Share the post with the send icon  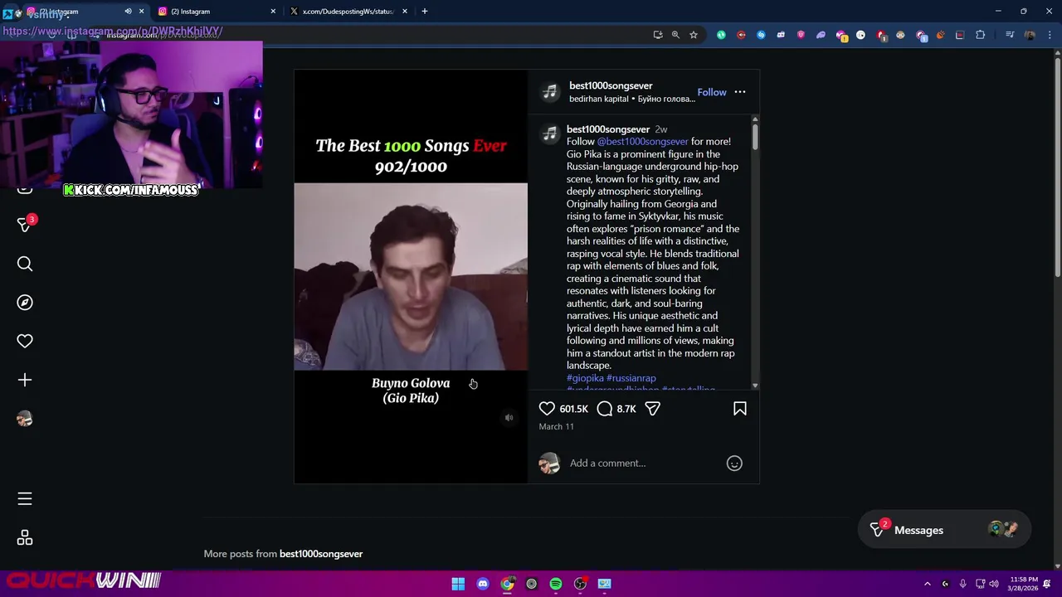[x=652, y=409]
